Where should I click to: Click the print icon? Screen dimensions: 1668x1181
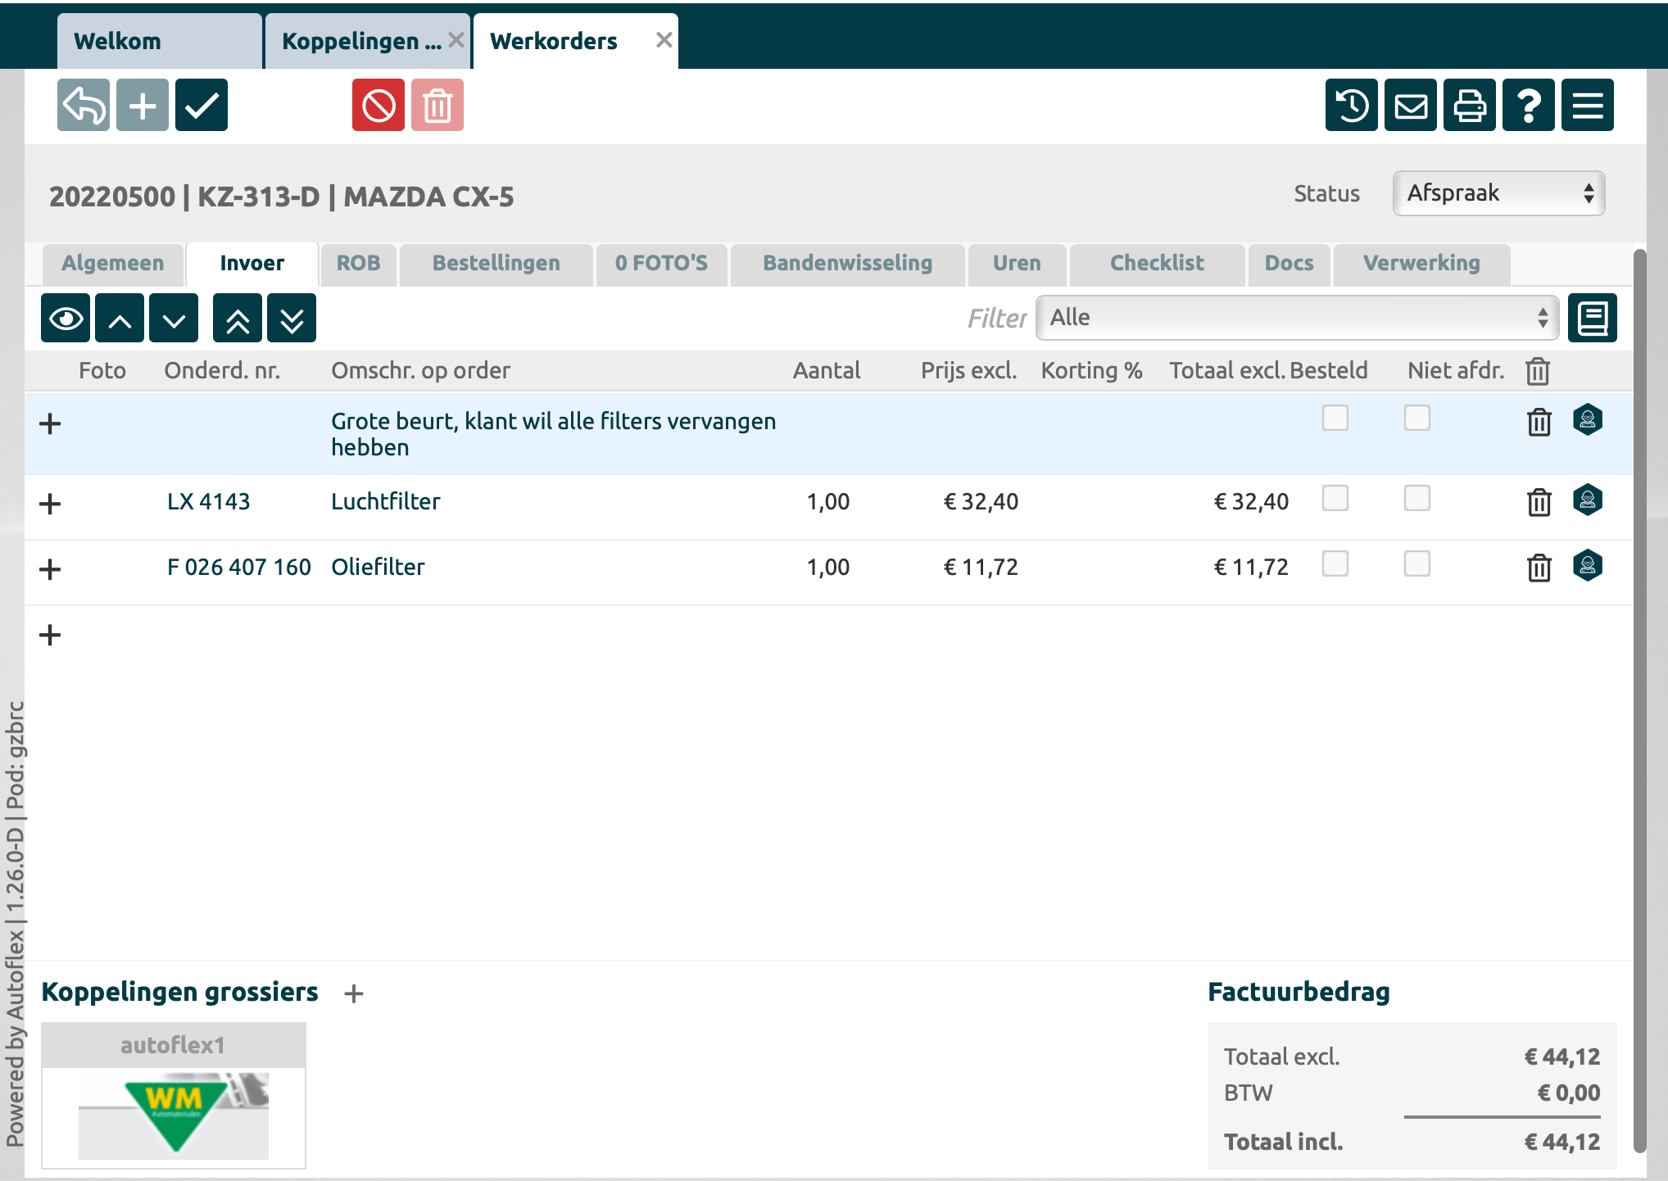pyautogui.click(x=1469, y=106)
